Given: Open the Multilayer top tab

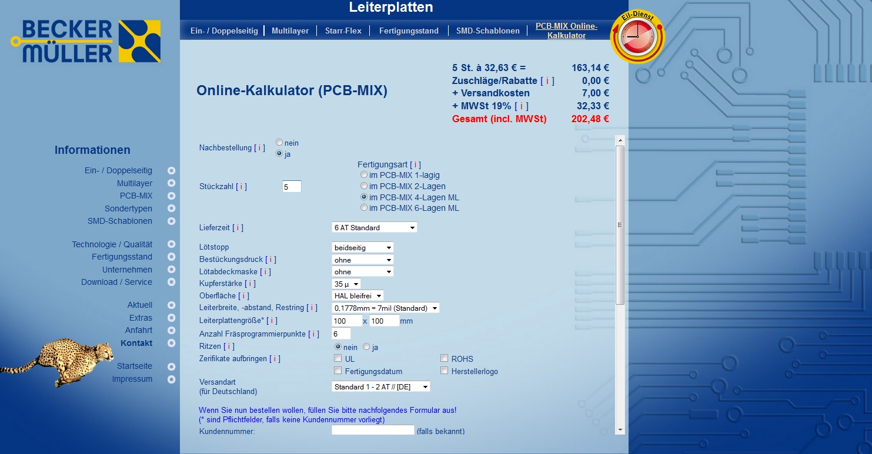Looking at the screenshot, I should point(290,31).
